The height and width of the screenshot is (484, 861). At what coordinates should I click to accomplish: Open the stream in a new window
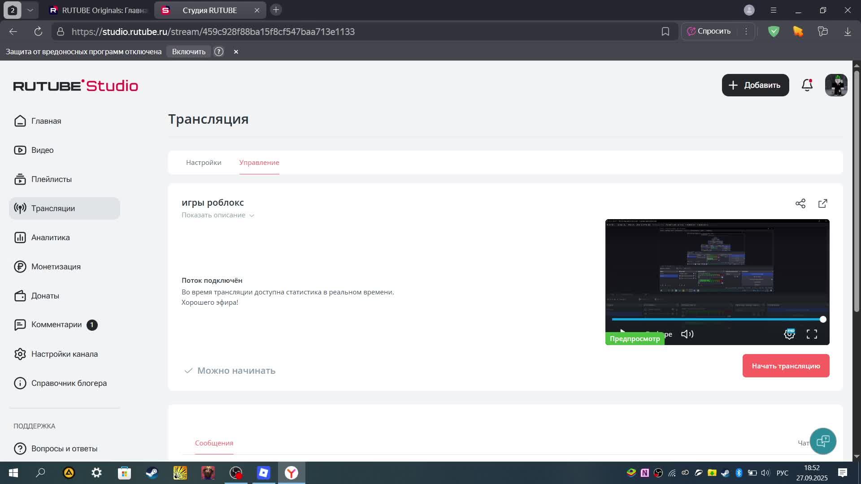click(823, 203)
